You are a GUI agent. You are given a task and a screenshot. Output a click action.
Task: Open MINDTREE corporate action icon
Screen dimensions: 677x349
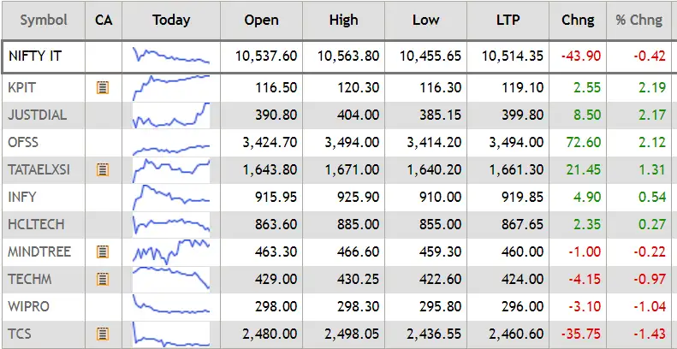point(103,251)
